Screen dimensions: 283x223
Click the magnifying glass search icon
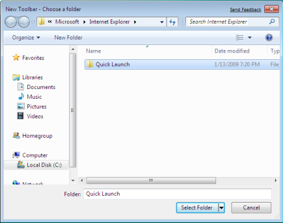(x=272, y=22)
